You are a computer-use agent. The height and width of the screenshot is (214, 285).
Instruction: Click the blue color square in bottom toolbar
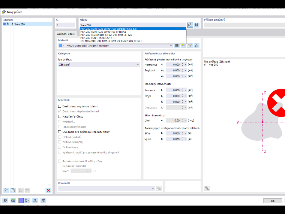point(21,200)
